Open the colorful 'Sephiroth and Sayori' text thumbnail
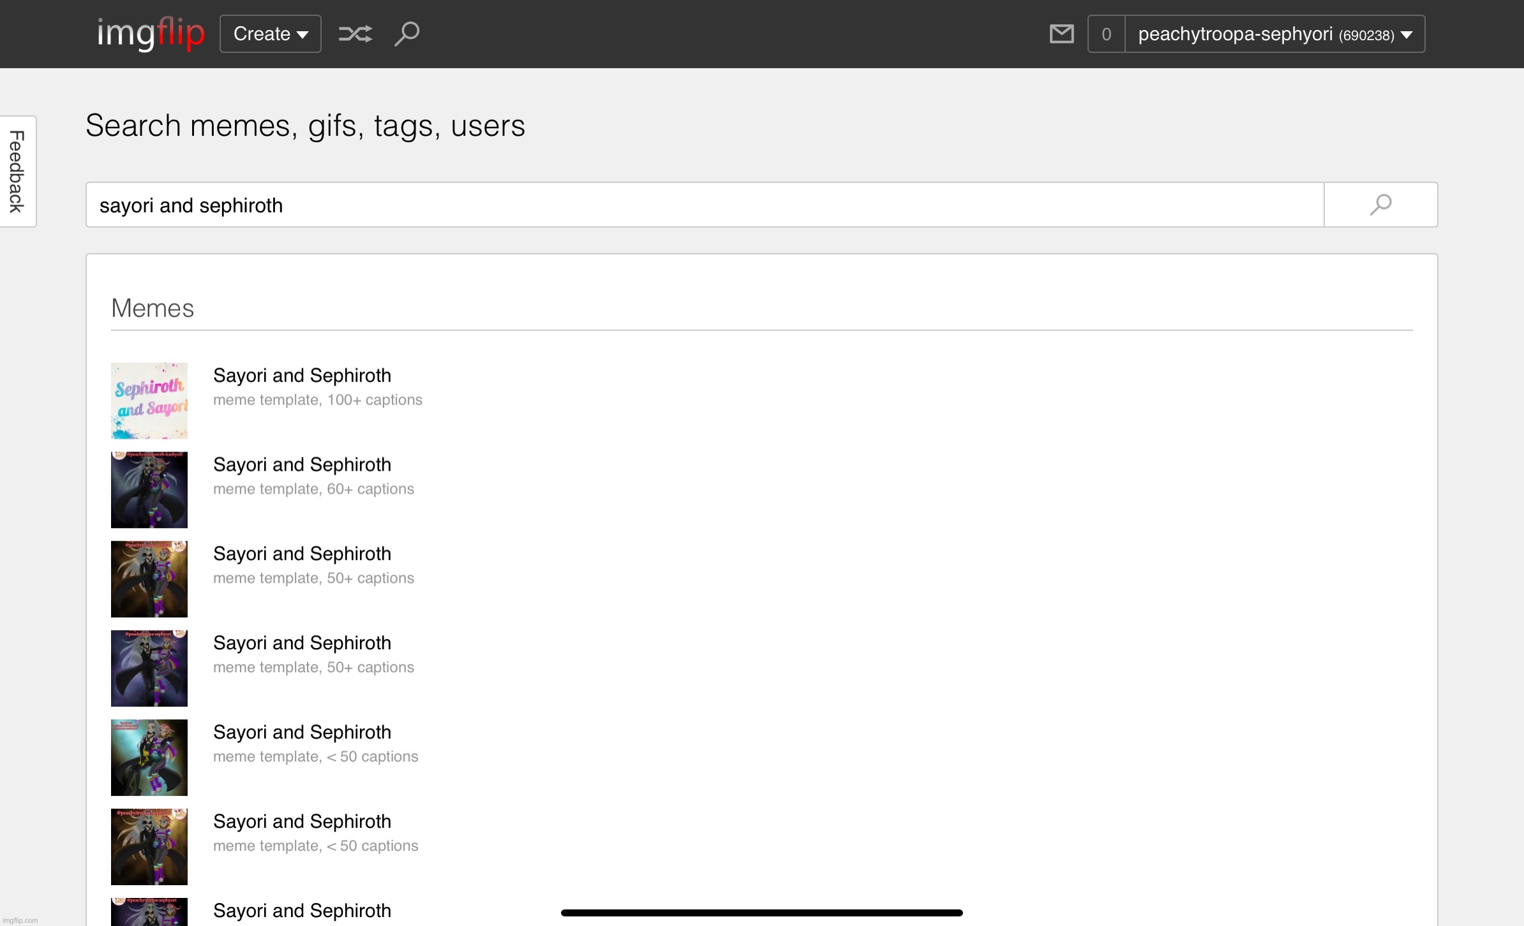The width and height of the screenshot is (1524, 926). tap(149, 401)
